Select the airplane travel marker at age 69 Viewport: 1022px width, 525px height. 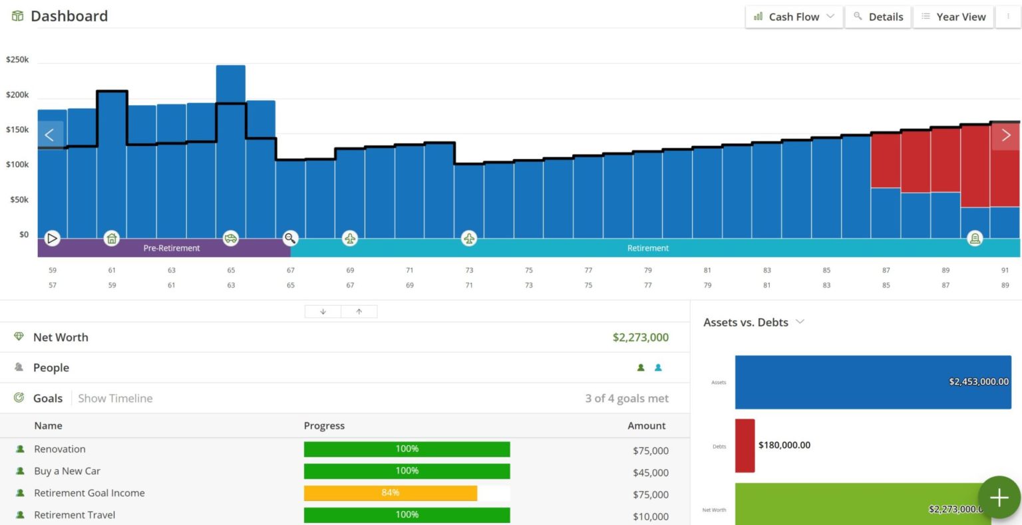tap(350, 238)
